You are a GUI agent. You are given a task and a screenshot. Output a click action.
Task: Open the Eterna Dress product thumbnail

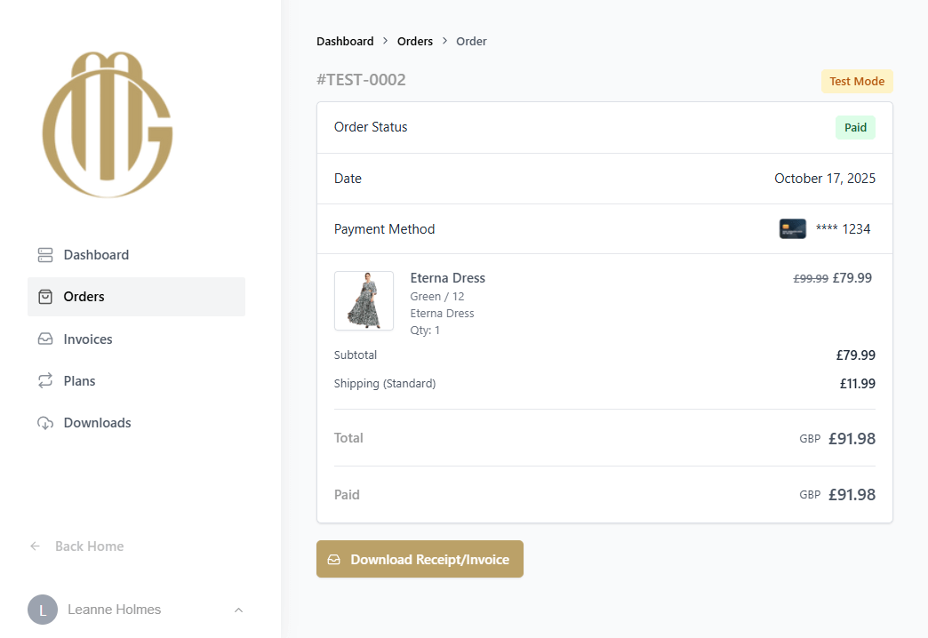(x=364, y=301)
